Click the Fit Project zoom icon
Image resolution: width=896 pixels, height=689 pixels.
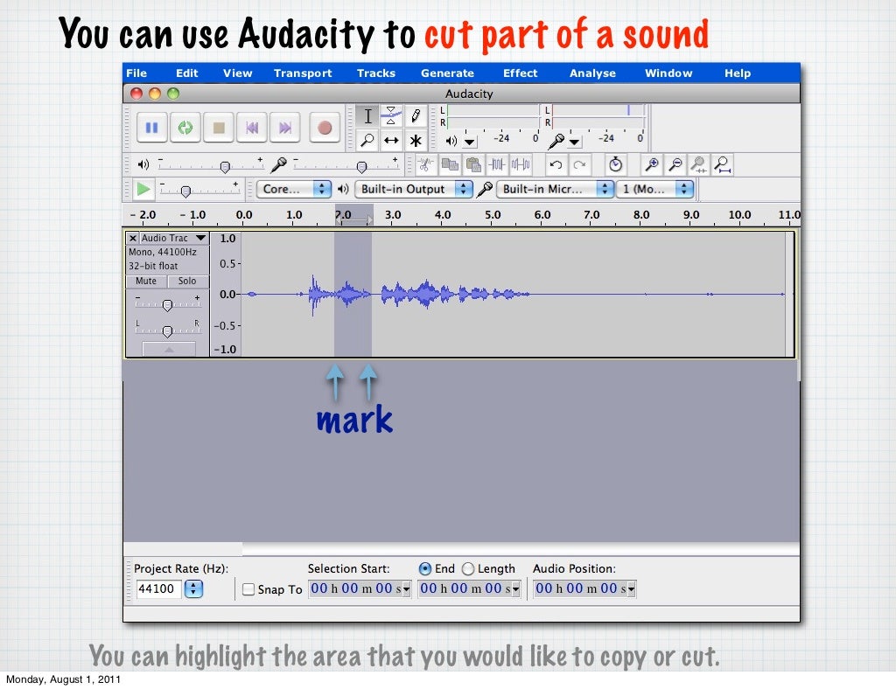(x=722, y=165)
